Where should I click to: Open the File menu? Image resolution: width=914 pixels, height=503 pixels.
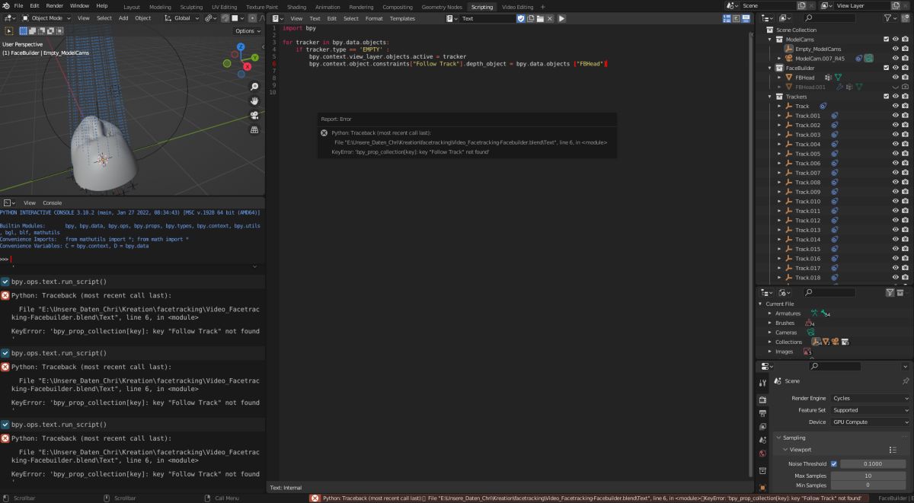[x=18, y=5]
